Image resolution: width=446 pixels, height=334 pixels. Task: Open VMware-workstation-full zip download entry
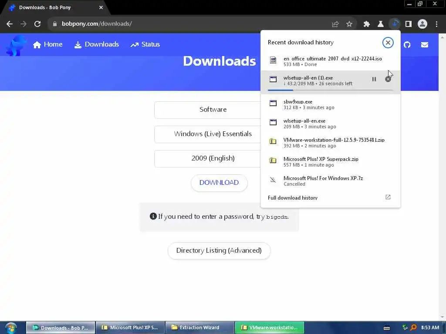330,143
